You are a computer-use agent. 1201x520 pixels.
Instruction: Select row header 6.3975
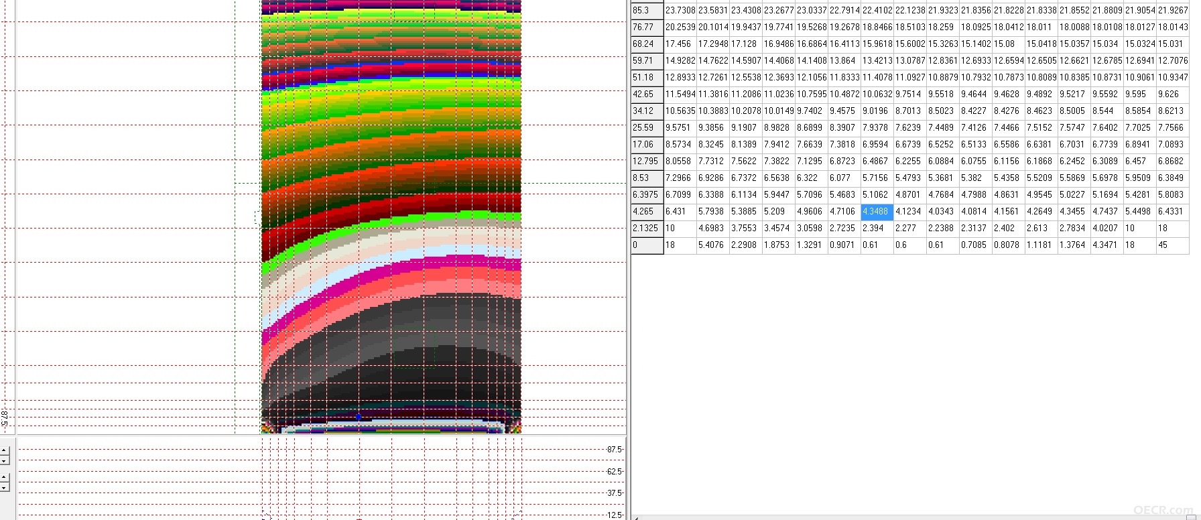click(647, 195)
